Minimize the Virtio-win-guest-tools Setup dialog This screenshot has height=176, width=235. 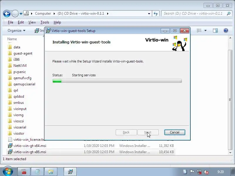165,31
